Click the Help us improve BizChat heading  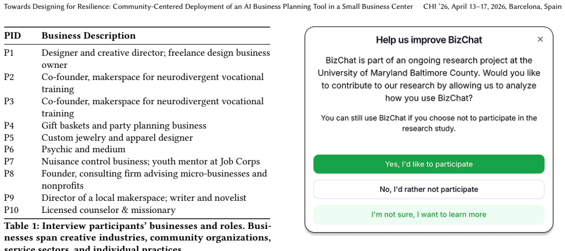tap(429, 40)
